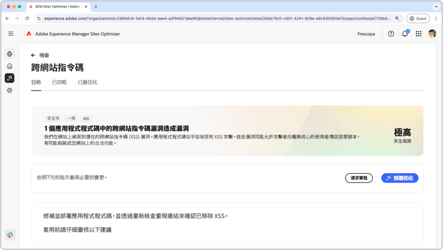Open the globe sites icon in sidebar
Screen dimensions: 443x250
point(9,54)
